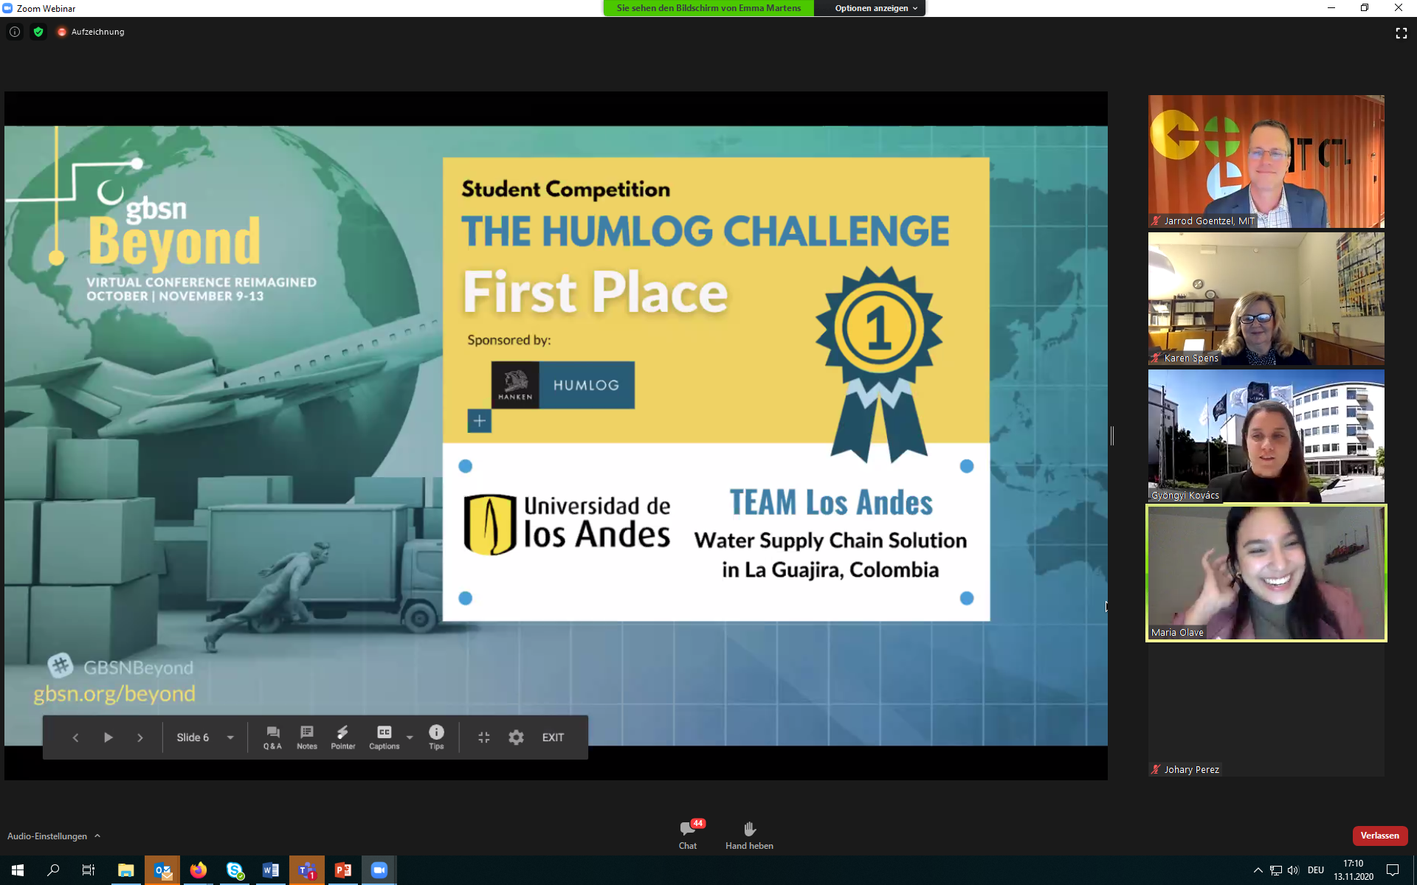Image resolution: width=1417 pixels, height=885 pixels.
Task: Open the Q&A presentation tool
Action: [x=272, y=737]
